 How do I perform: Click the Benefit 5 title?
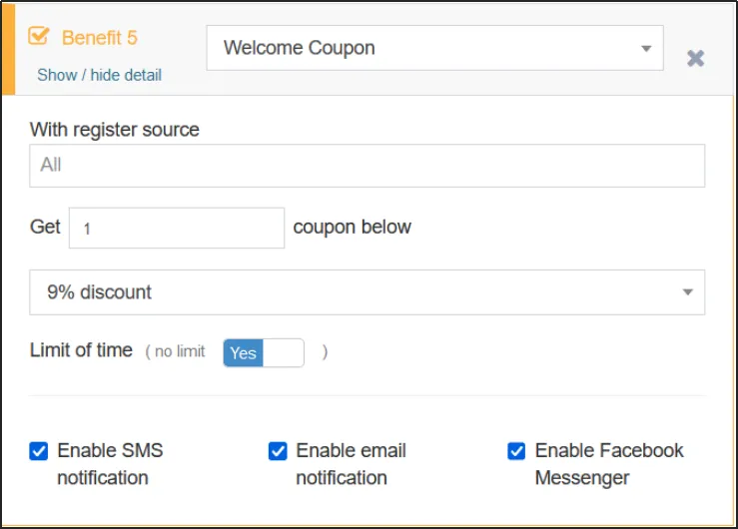point(100,38)
